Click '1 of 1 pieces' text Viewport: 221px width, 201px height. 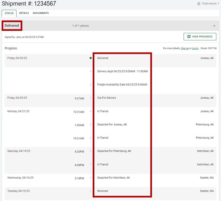(80, 26)
